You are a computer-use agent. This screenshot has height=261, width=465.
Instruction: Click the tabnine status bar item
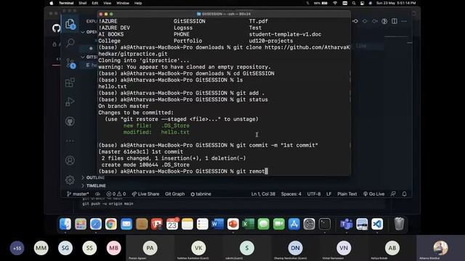[x=201, y=194]
